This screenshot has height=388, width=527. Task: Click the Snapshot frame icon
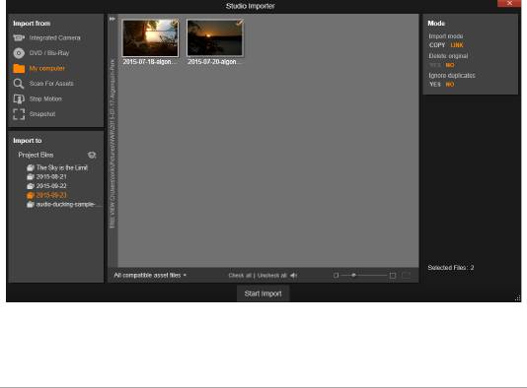point(19,114)
